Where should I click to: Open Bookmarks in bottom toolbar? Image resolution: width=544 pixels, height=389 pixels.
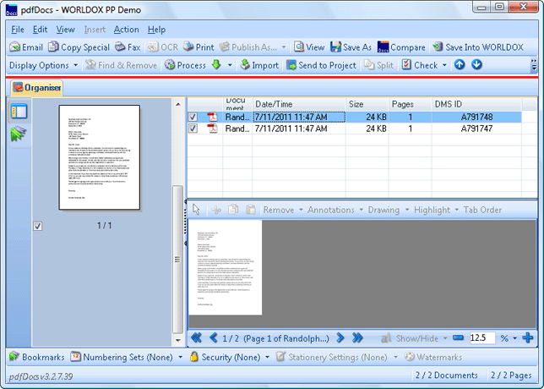tap(37, 357)
